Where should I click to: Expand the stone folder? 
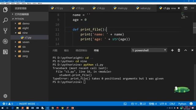(x=30, y=51)
